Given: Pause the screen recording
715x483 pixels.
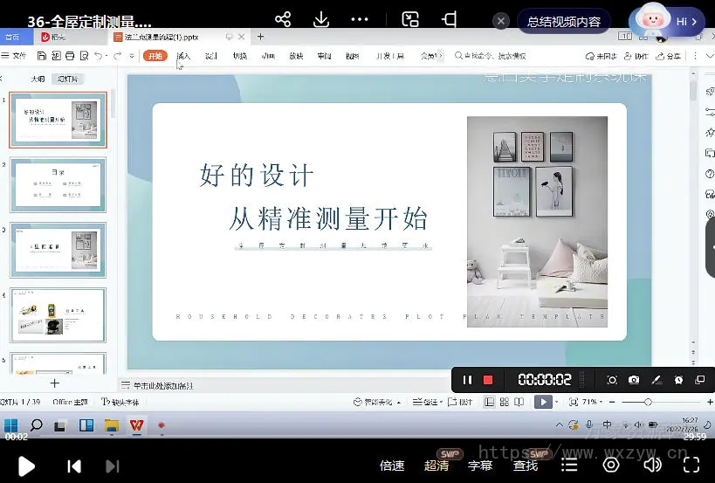Looking at the screenshot, I should (x=467, y=380).
